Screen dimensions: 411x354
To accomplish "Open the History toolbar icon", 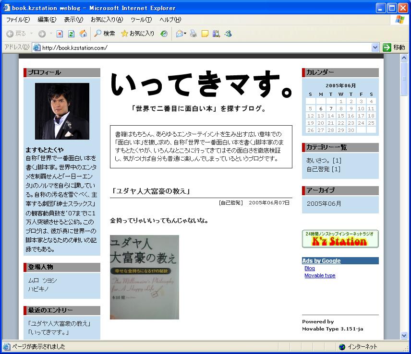I will tap(164, 34).
